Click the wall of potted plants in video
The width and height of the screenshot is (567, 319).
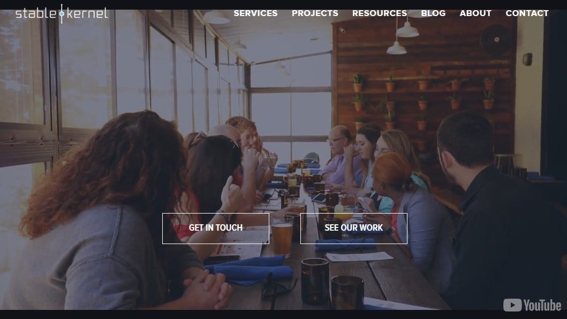point(423,101)
